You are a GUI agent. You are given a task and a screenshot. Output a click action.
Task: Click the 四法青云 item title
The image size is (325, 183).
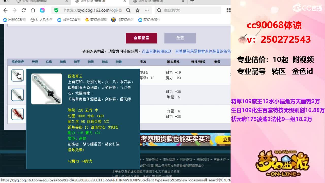(75, 76)
